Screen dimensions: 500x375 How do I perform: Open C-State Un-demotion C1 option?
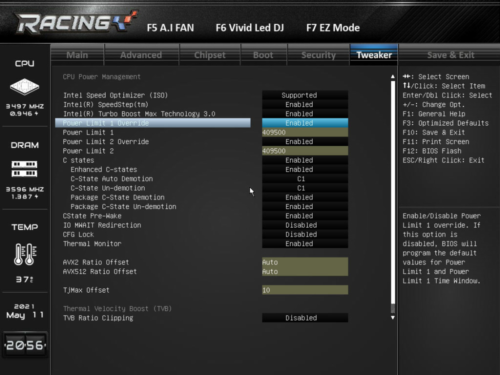click(305, 188)
